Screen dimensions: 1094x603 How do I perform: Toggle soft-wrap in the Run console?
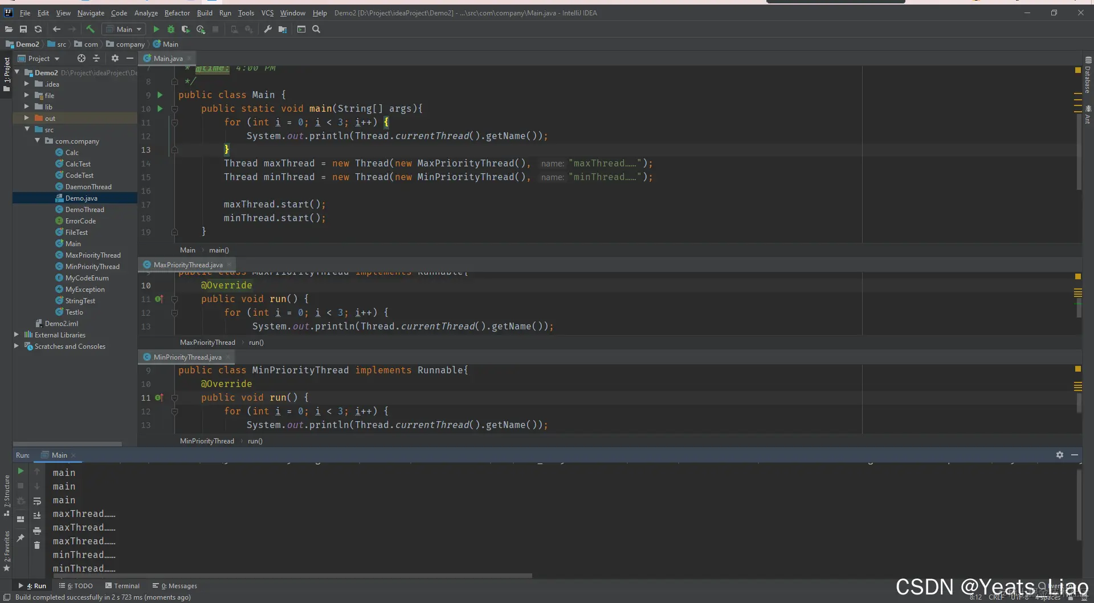[37, 501]
